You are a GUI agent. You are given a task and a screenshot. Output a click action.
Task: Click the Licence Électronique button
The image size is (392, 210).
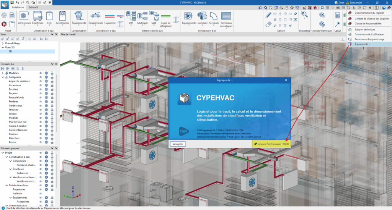[x=271, y=144]
